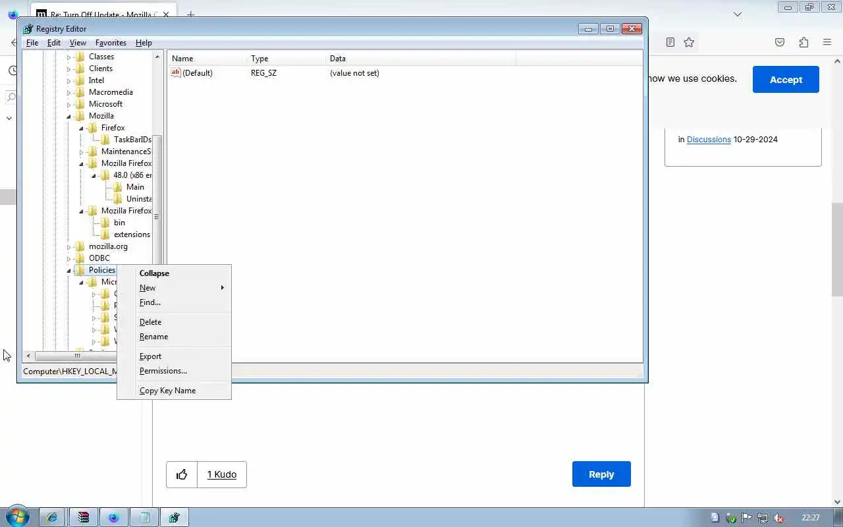Open the View menu
Image resolution: width=843 pixels, height=527 pixels.
coord(78,43)
